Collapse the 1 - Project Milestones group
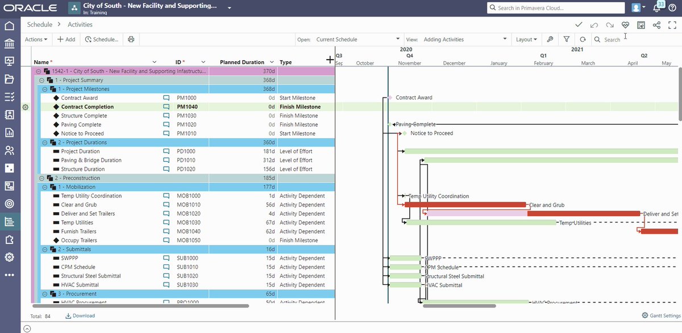 45,89
